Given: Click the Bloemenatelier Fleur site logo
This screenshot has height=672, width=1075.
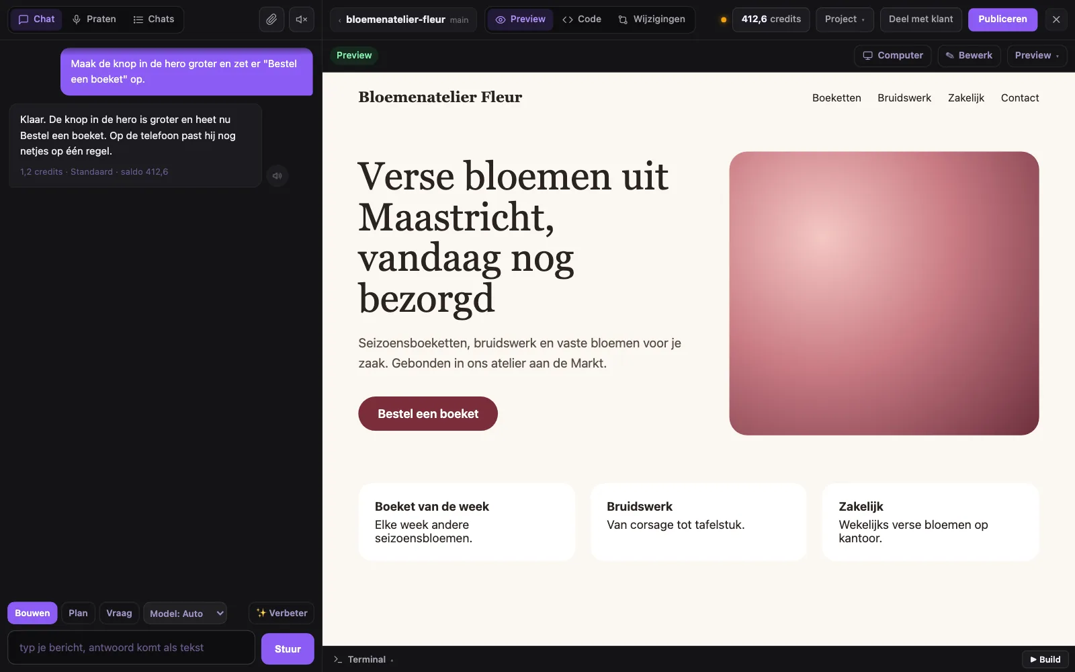Looking at the screenshot, I should [x=440, y=97].
